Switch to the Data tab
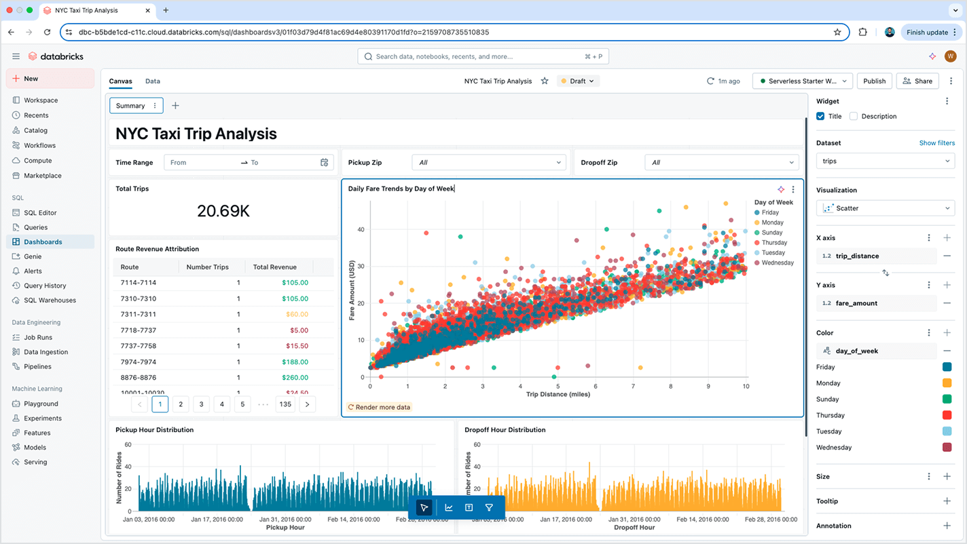The width and height of the screenshot is (967, 544). click(x=152, y=81)
